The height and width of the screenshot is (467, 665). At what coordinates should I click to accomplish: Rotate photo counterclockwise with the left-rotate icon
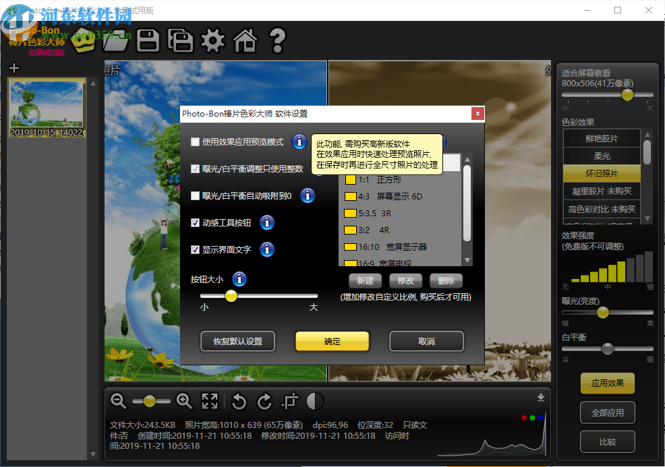tap(239, 402)
